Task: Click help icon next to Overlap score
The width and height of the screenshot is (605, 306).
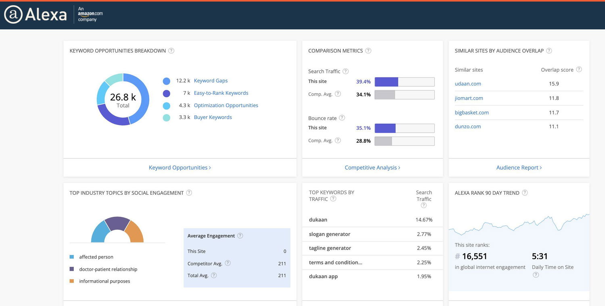Action: pos(579,69)
